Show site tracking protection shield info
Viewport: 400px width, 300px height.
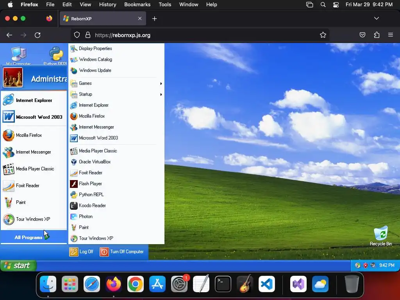(77, 35)
